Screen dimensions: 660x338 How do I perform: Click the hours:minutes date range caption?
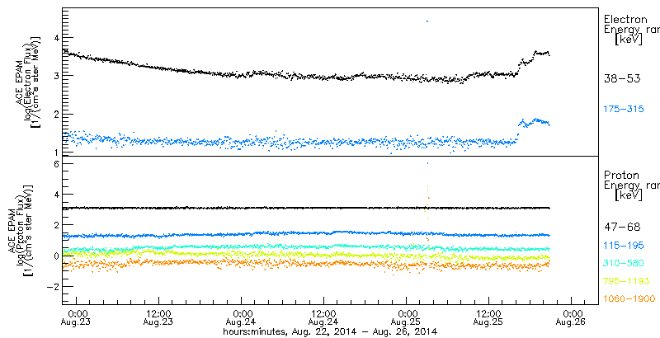click(329, 331)
